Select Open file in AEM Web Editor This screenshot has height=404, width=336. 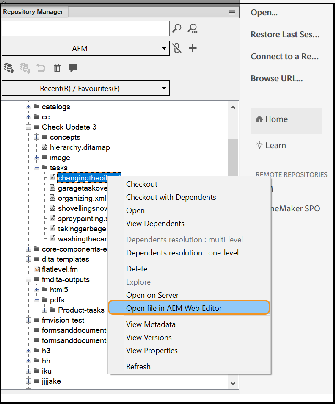[x=189, y=308]
